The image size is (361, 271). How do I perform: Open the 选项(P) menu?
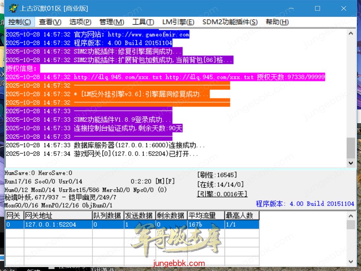(80, 22)
